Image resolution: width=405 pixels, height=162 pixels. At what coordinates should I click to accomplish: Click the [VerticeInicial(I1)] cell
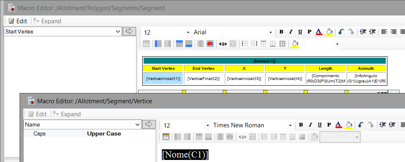(163, 78)
